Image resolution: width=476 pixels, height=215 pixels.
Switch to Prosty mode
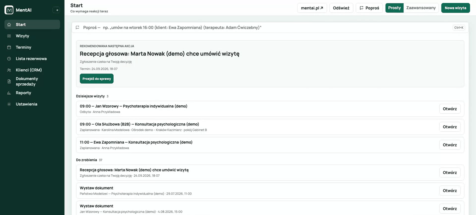pyautogui.click(x=394, y=8)
